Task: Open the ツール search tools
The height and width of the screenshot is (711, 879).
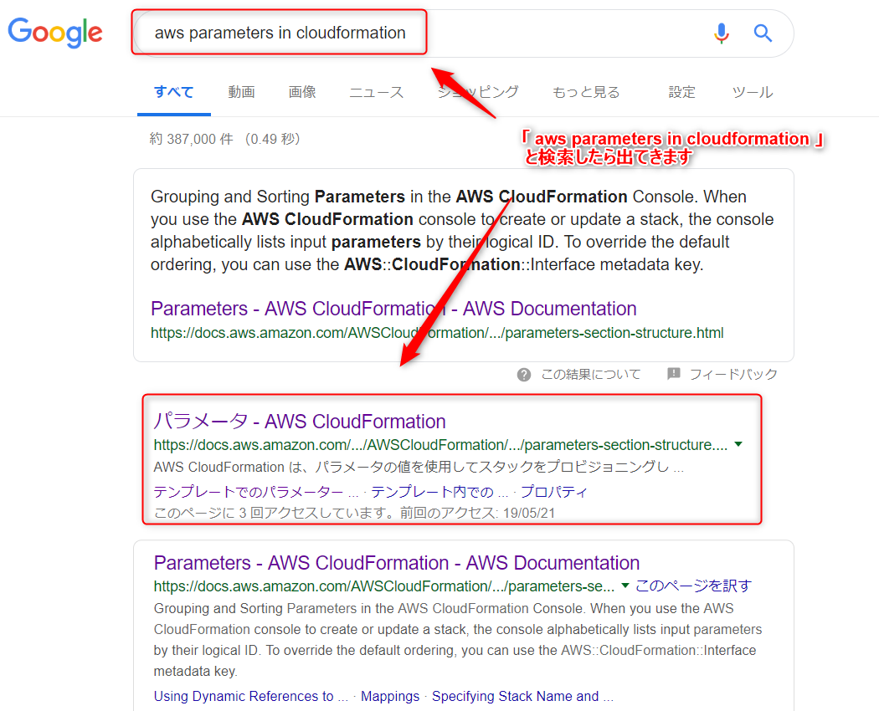Action: [x=753, y=92]
